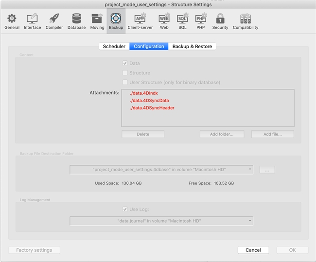Open the Web settings page

click(x=164, y=21)
